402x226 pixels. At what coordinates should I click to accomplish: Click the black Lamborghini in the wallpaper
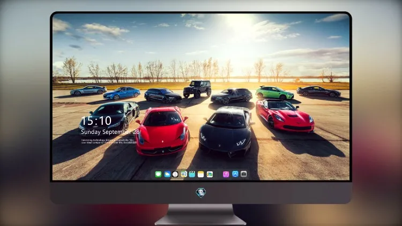226,131
